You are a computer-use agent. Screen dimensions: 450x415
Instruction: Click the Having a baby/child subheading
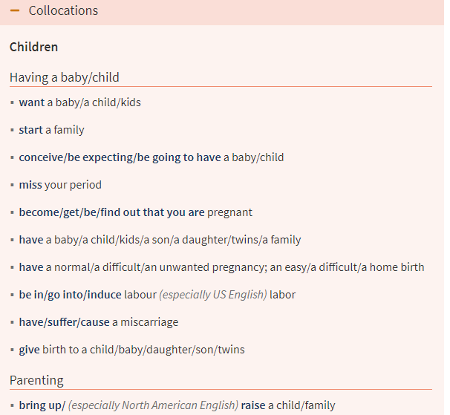click(65, 77)
